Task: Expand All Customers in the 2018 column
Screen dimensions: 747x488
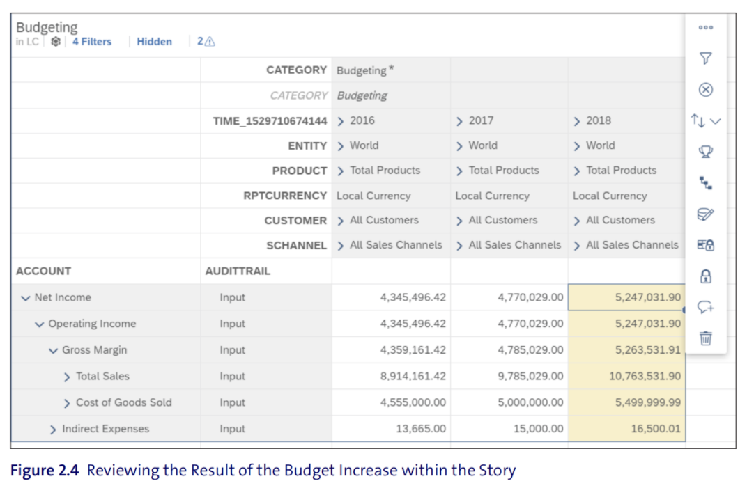Action: [x=577, y=221]
